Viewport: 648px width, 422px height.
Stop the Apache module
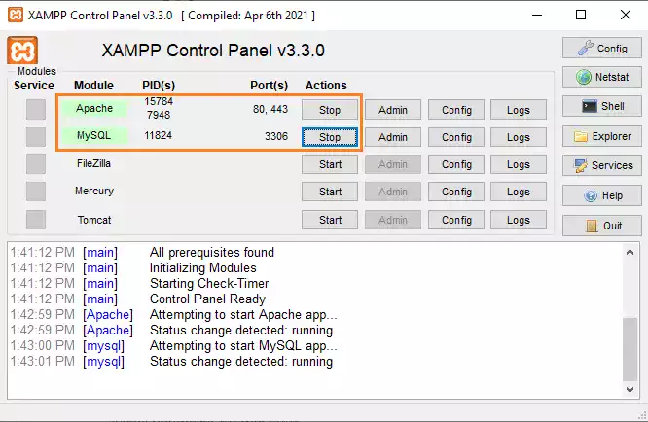[x=330, y=110]
